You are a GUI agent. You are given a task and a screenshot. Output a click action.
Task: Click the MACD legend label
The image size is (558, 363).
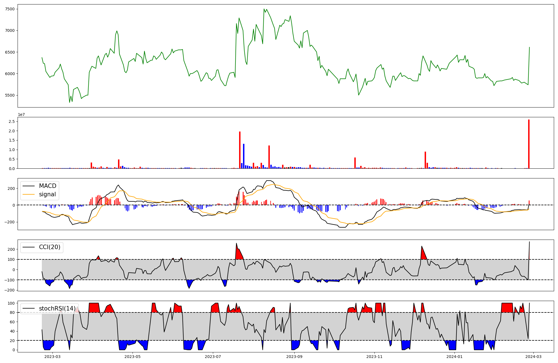pos(47,186)
